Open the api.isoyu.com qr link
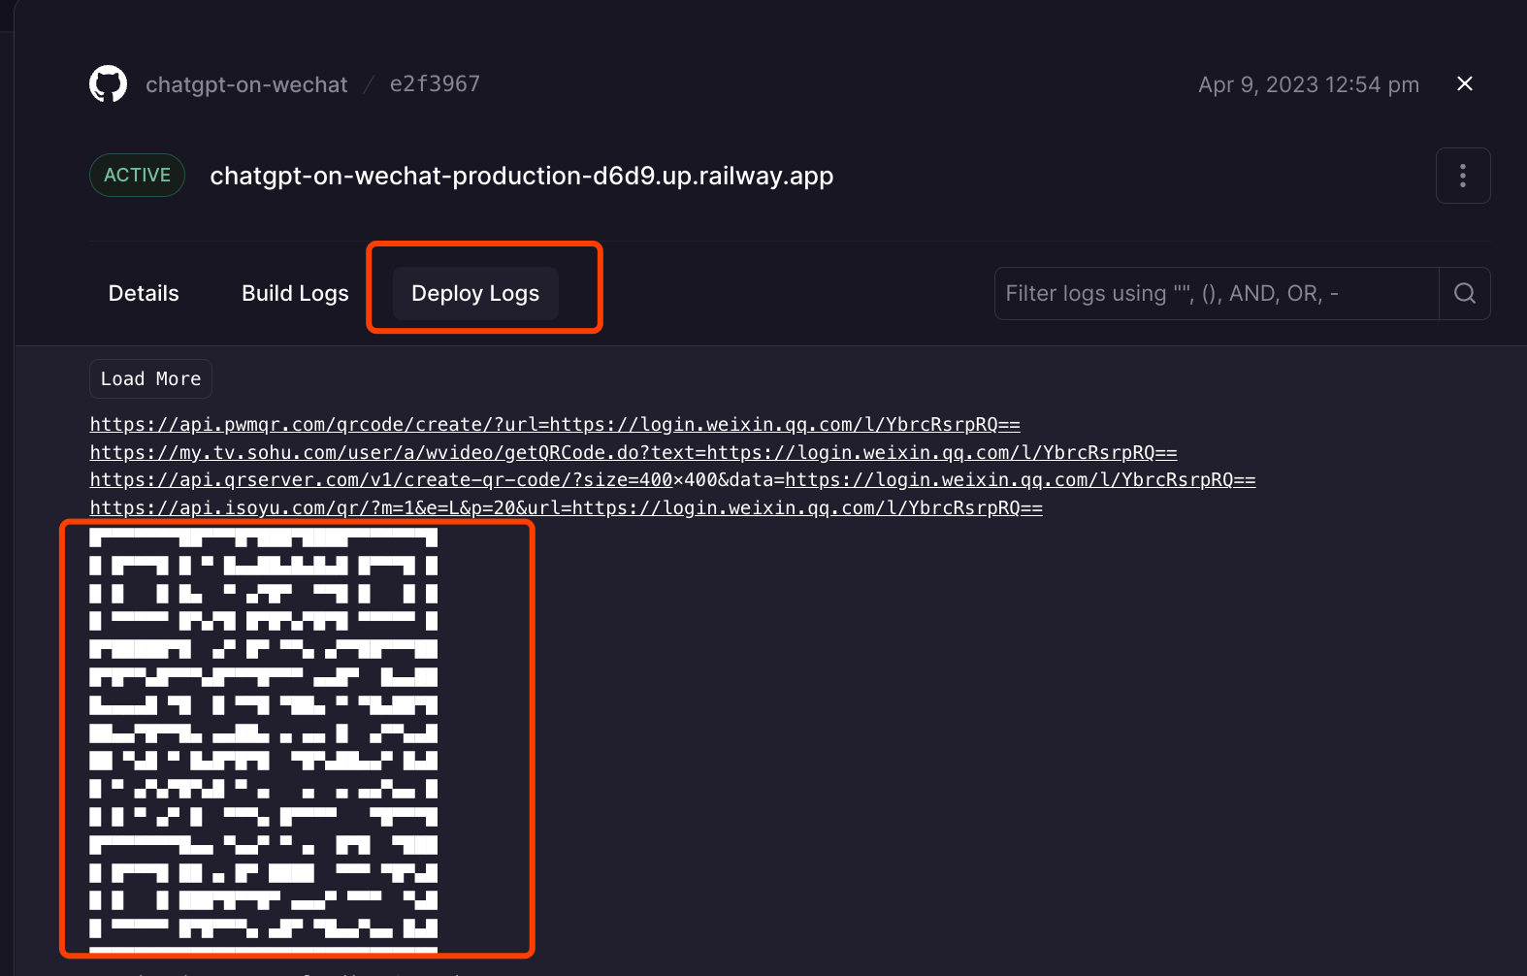The width and height of the screenshot is (1527, 976). coord(567,507)
